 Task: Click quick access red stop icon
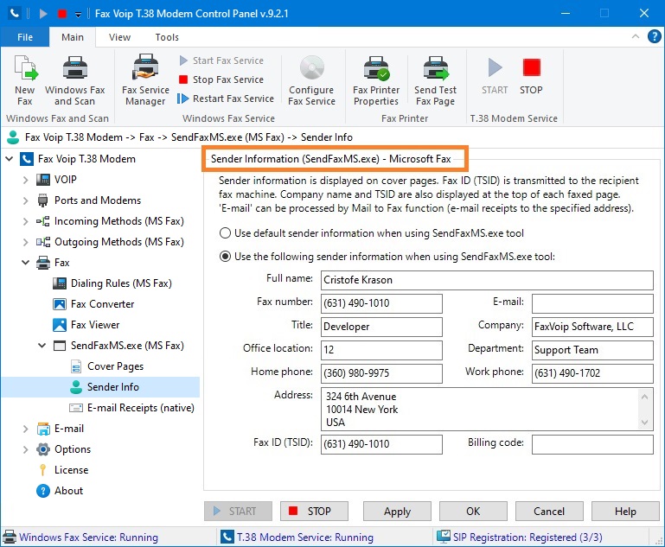coord(62,14)
